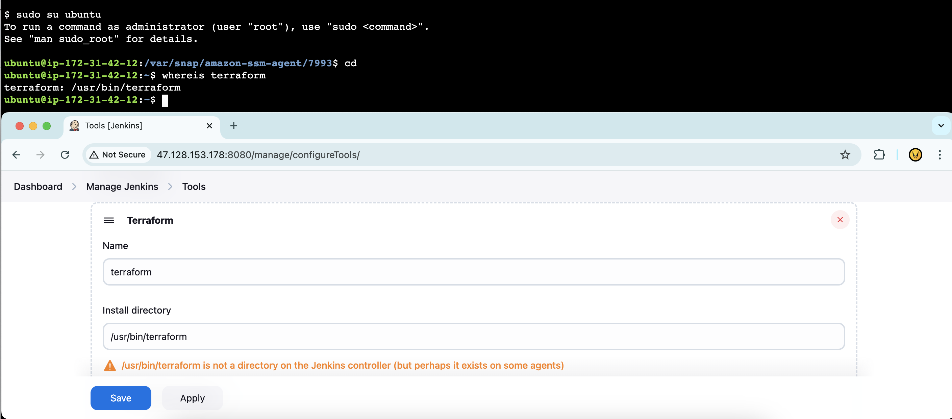Open the browser extensions puzzle icon
The image size is (952, 419).
(x=879, y=155)
